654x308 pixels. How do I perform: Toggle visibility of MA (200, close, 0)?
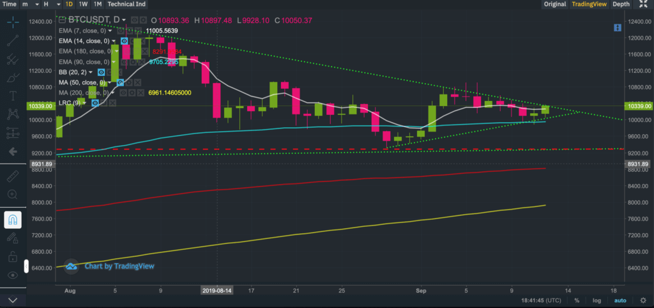tap(123, 93)
